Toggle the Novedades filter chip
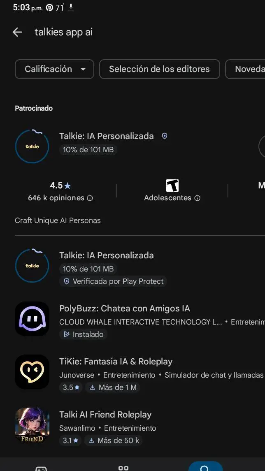This screenshot has height=471, width=265. (245, 69)
